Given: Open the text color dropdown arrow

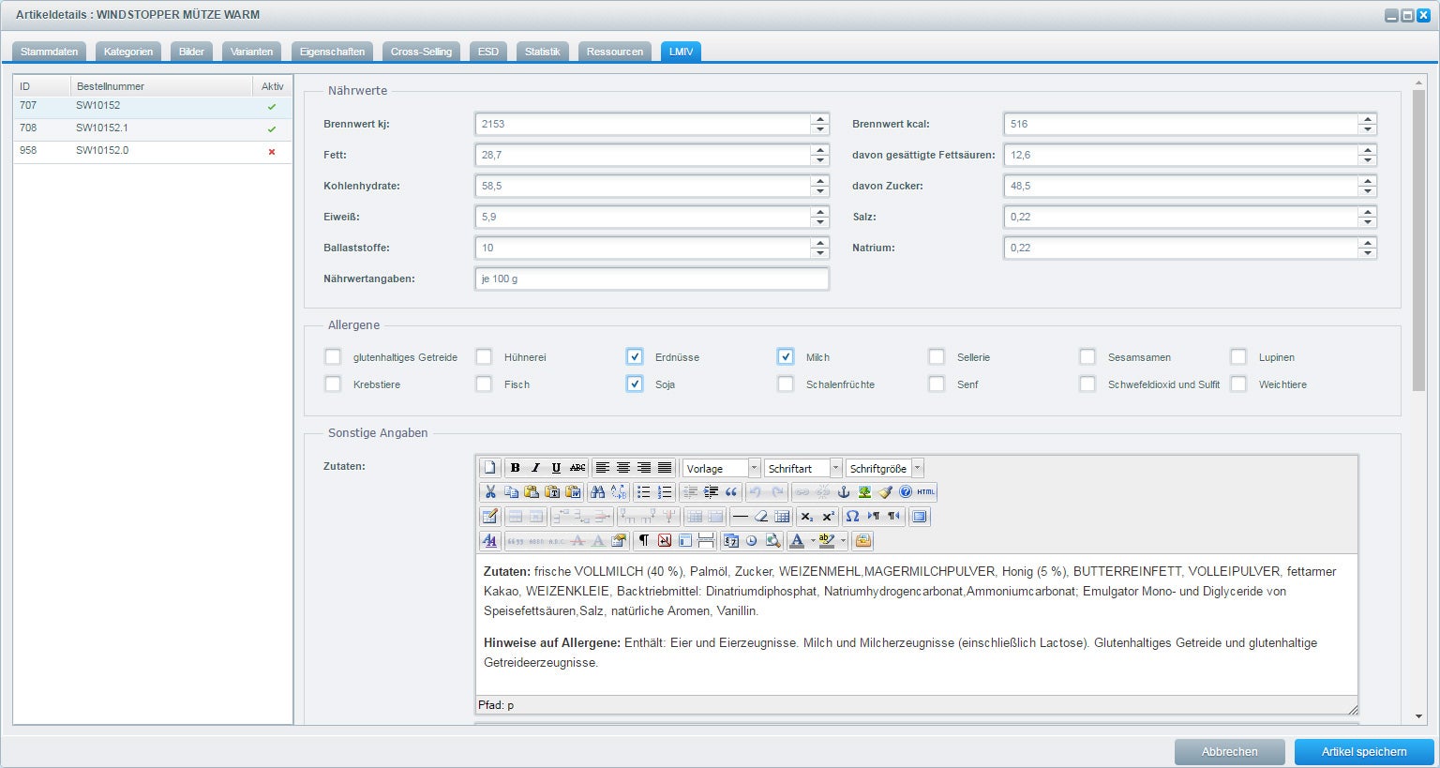Looking at the screenshot, I should pos(813,540).
